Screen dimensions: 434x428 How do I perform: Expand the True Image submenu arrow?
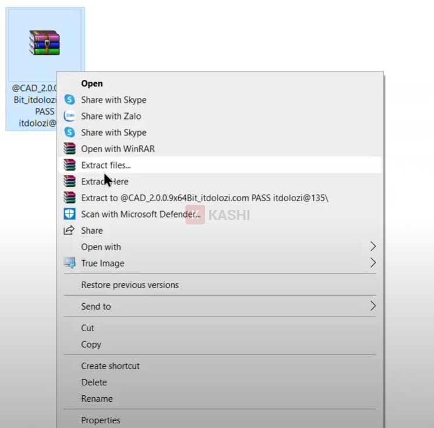click(x=373, y=263)
